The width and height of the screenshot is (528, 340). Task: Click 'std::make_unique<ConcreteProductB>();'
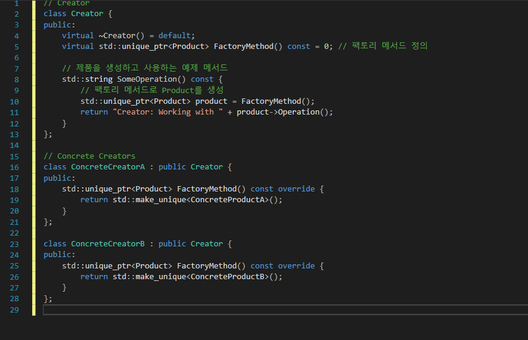[197, 277]
